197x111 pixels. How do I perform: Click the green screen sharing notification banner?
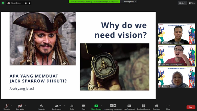(94, 2)
